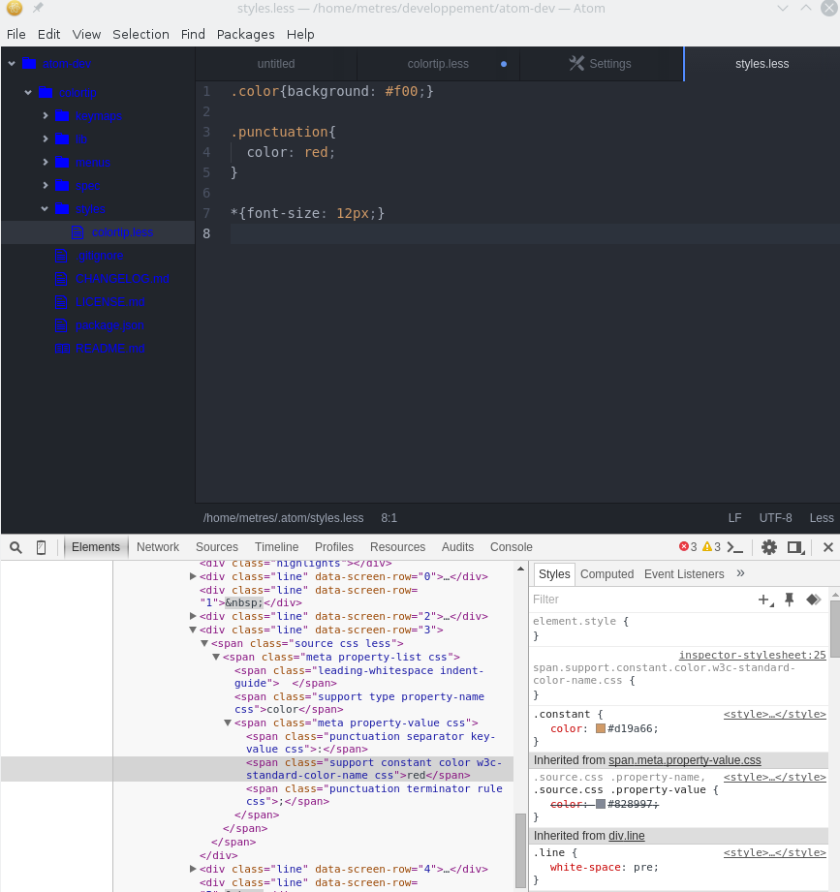Click the lib folder icon
Screen dimensions: 840x892
click(x=62, y=138)
